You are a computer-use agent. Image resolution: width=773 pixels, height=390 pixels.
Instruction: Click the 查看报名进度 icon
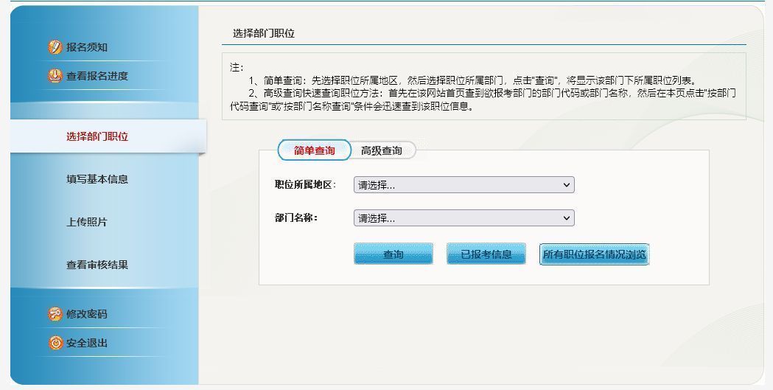click(55, 76)
